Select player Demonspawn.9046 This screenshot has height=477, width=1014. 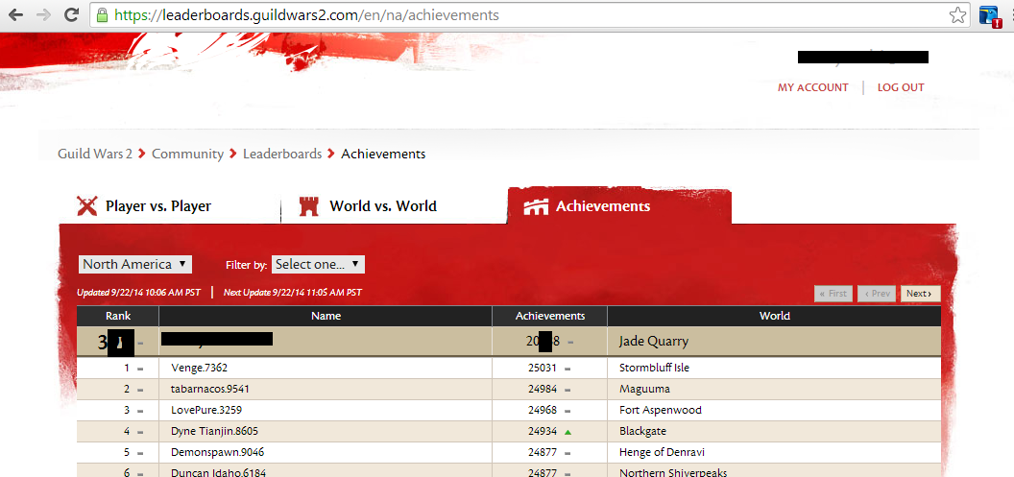tap(217, 452)
